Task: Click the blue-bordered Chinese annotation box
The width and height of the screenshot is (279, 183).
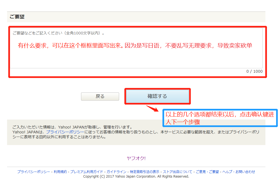Action: [x=220, y=118]
